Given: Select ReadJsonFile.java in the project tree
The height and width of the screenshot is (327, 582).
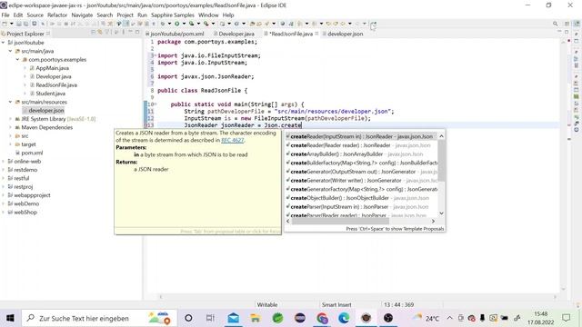Looking at the screenshot, I should pyautogui.click(x=56, y=85).
